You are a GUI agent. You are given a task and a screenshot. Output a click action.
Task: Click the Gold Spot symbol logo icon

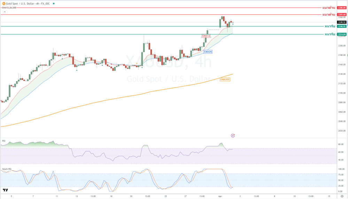click(x=3, y=3)
